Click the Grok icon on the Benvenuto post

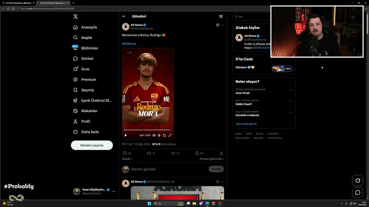click(x=218, y=25)
